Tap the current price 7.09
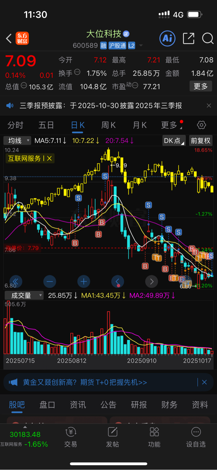The height and width of the screenshot is (470, 217). click(x=21, y=61)
